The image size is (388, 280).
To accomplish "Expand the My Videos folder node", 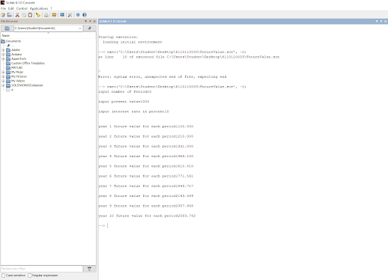I will [x=3, y=81].
